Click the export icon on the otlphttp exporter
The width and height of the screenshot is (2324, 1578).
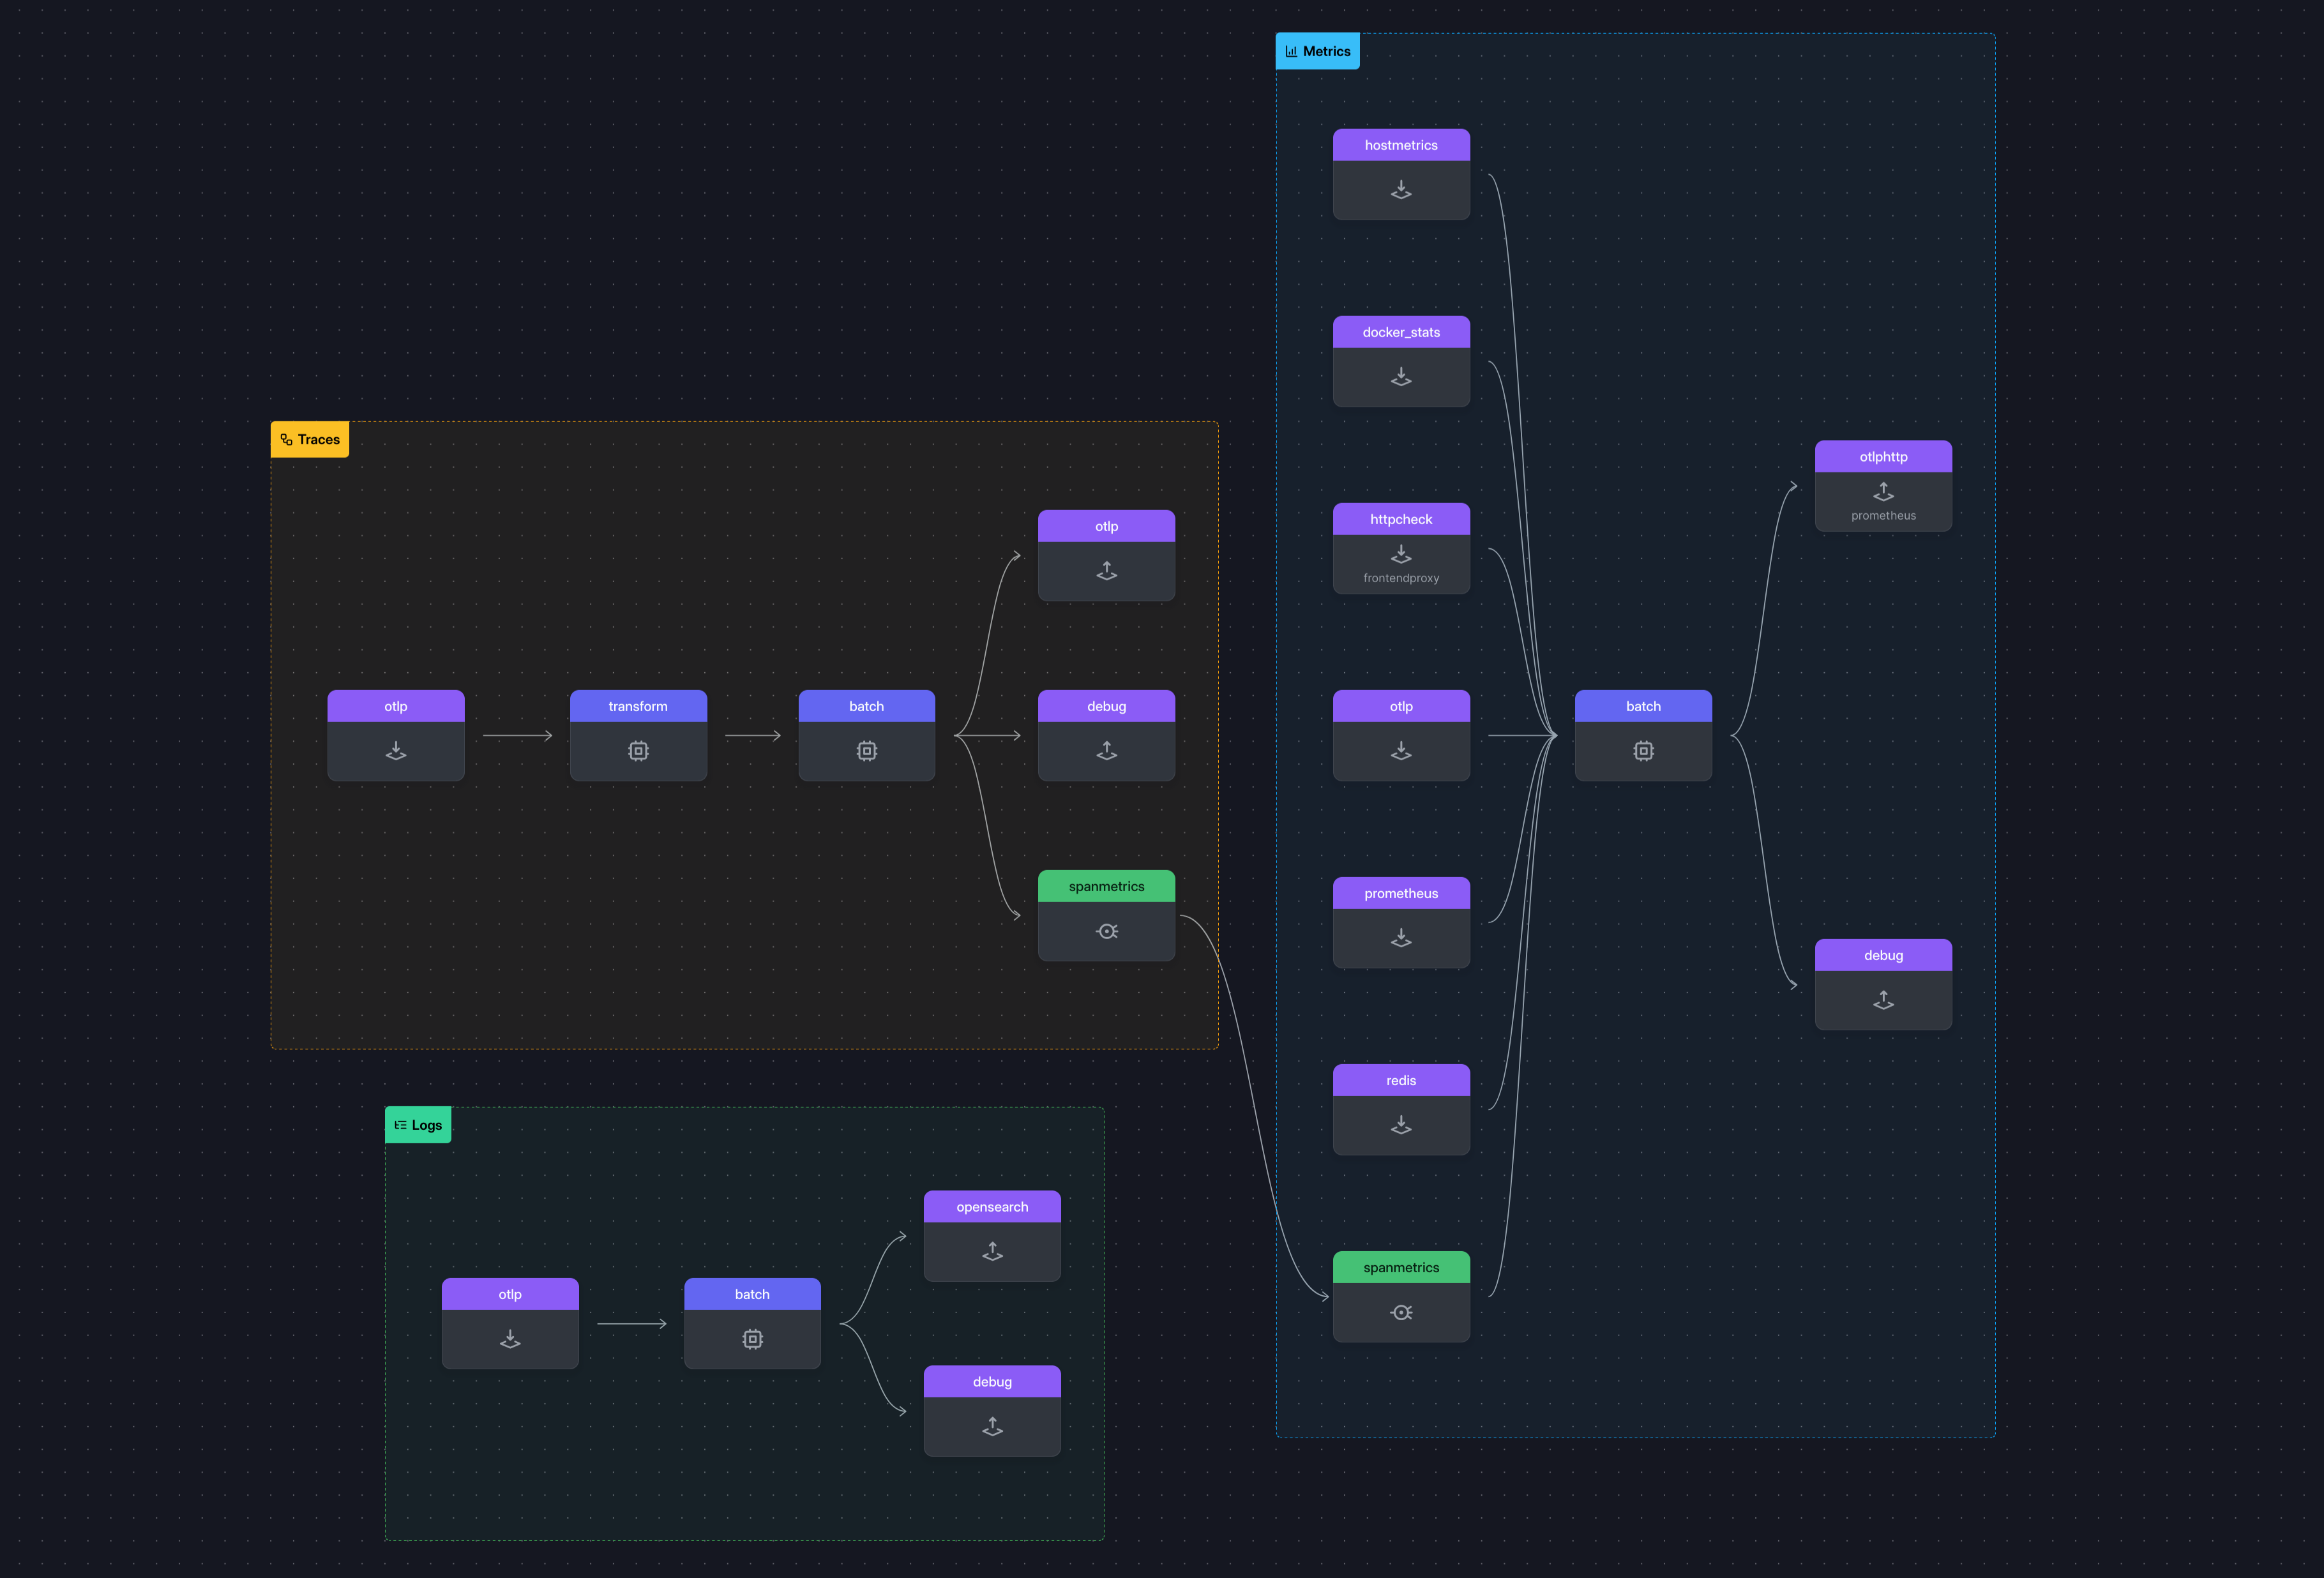pyautogui.click(x=1883, y=492)
